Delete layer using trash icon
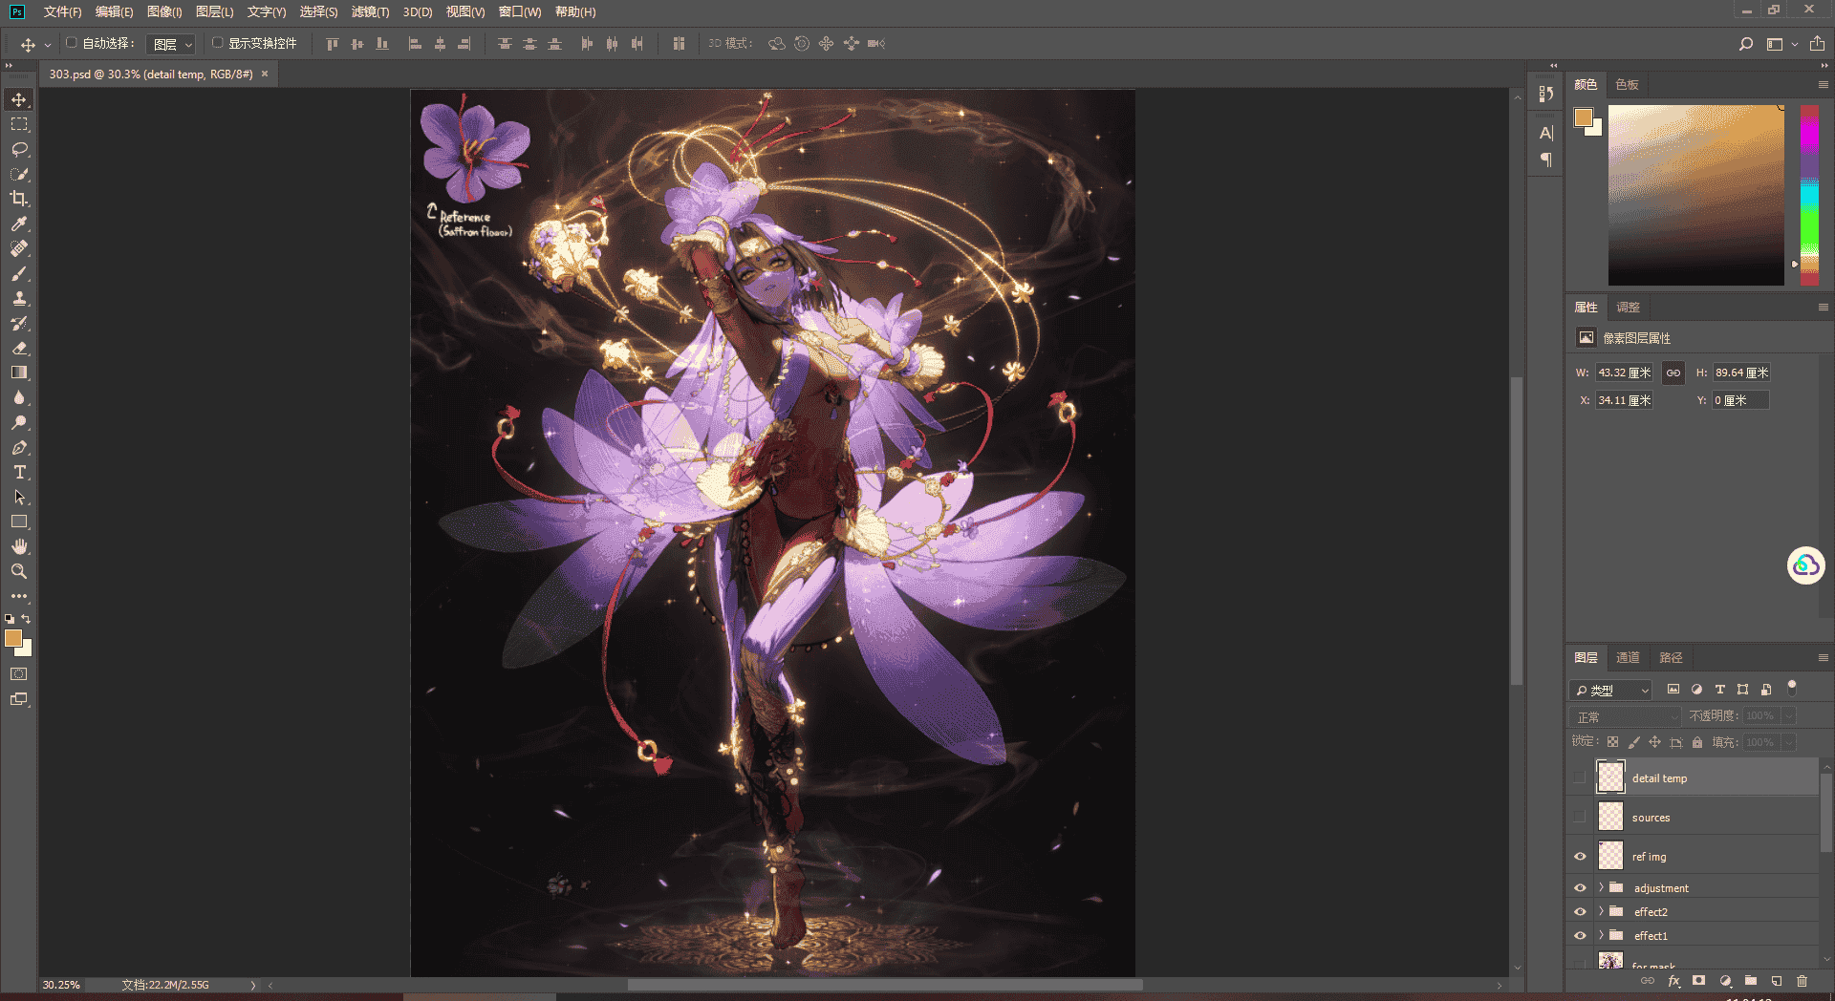 (x=1803, y=981)
